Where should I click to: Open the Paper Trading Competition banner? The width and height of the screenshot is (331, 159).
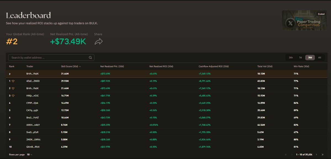[x=305, y=20]
